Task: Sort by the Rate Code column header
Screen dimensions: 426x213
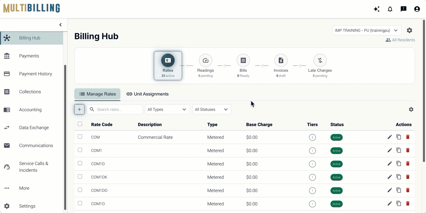Action: (102, 125)
